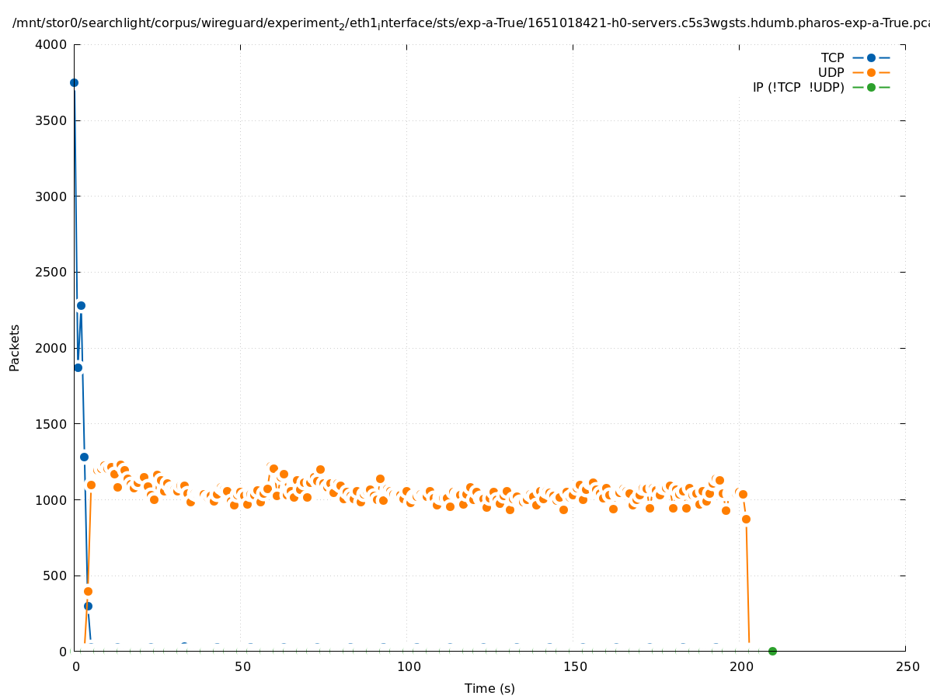Click the TCP data point near 1870 packets
Image resolution: width=930 pixels, height=699 pixels.
point(78,367)
